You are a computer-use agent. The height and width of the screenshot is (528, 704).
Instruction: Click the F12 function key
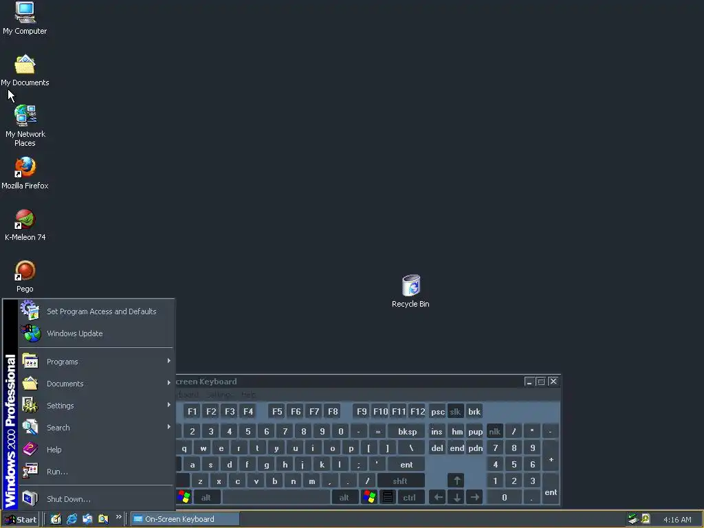tap(417, 411)
